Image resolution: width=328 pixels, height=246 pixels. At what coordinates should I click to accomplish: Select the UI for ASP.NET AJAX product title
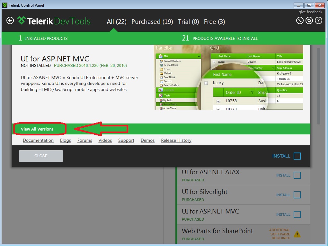pyautogui.click(x=211, y=172)
